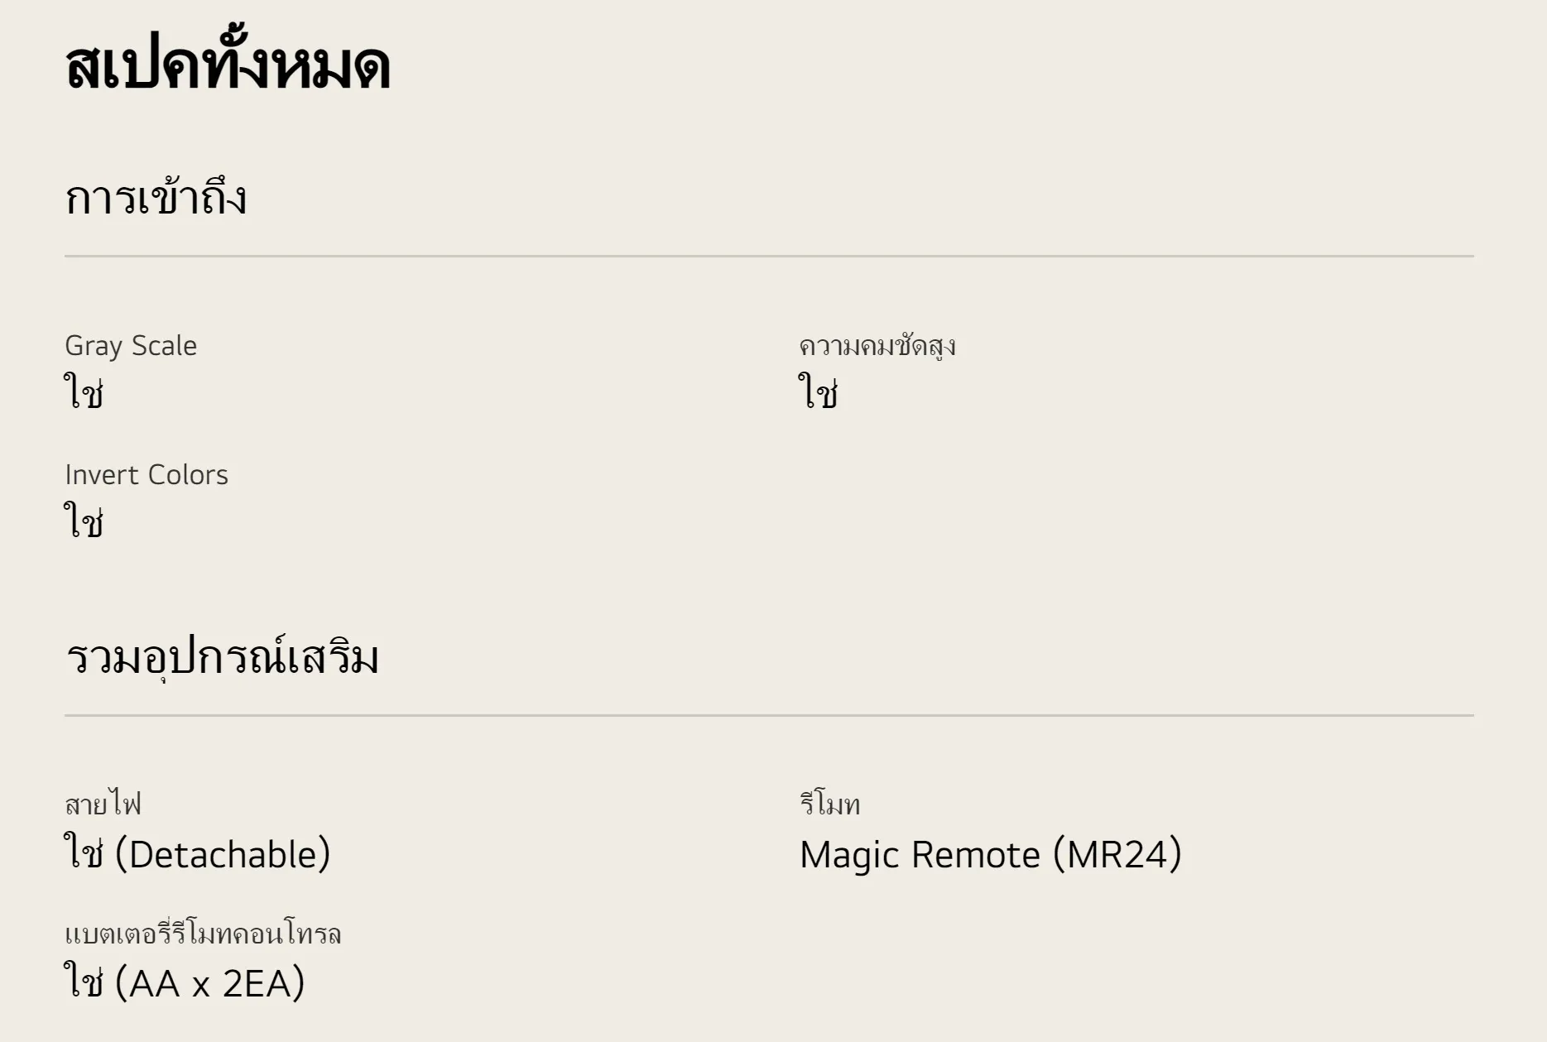Collapse the การเข้าถึง section heading
The height and width of the screenshot is (1042, 1547).
coord(156,199)
